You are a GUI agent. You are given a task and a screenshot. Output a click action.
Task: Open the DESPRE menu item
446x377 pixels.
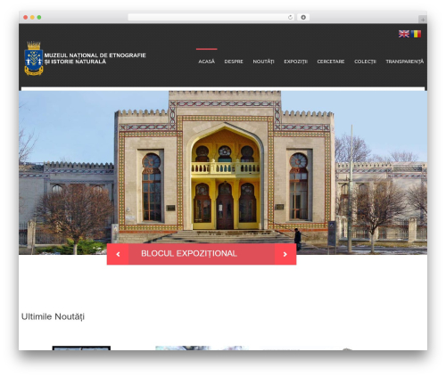(x=234, y=61)
